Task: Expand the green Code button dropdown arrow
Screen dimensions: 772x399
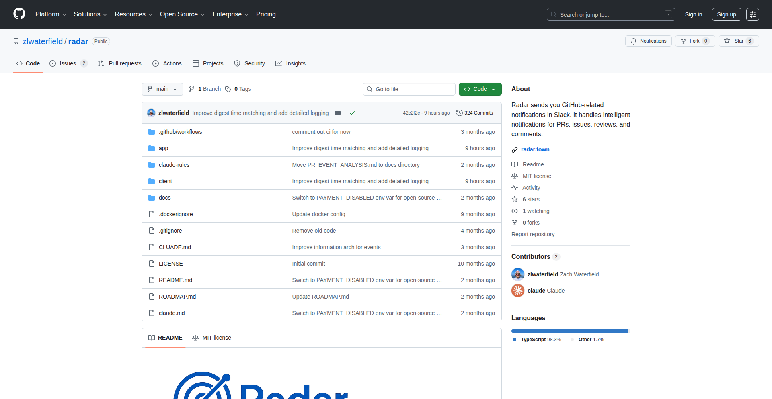Action: point(493,89)
